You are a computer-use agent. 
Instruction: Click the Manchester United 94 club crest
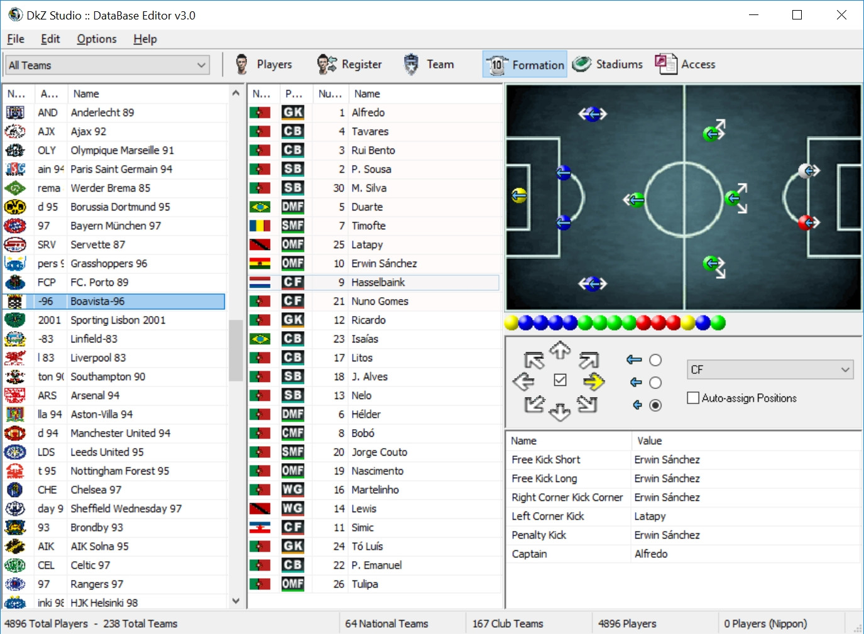tap(15, 433)
